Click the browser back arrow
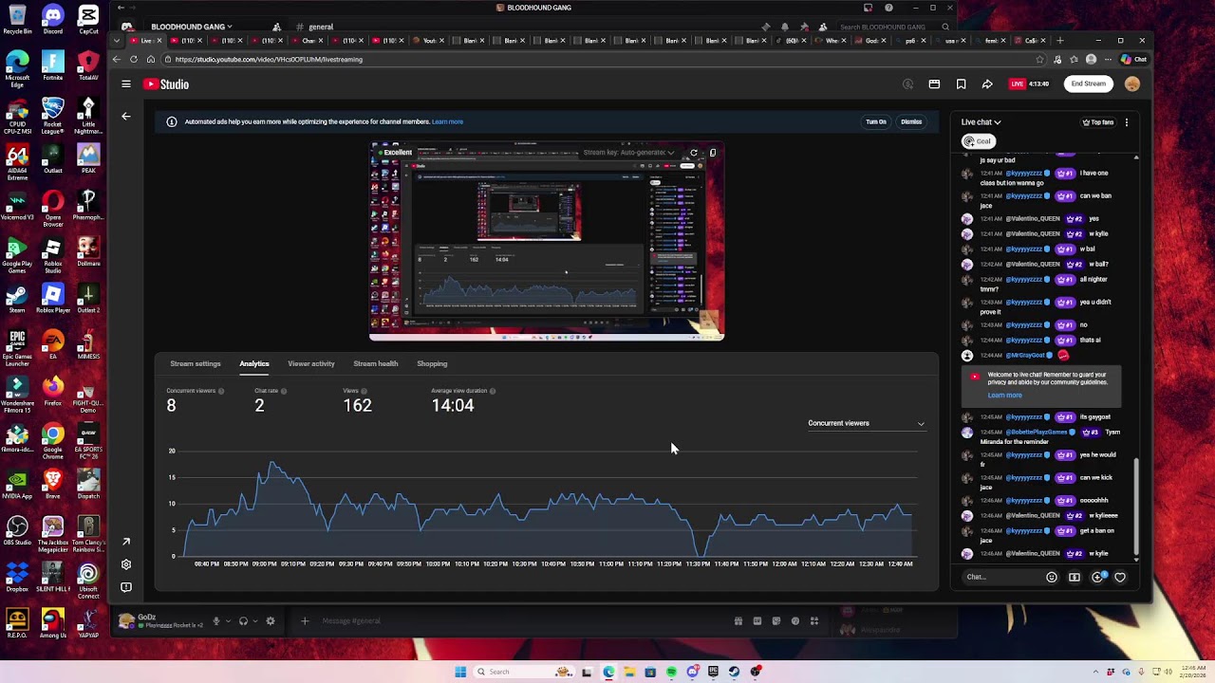This screenshot has width=1215, height=683. point(117,60)
